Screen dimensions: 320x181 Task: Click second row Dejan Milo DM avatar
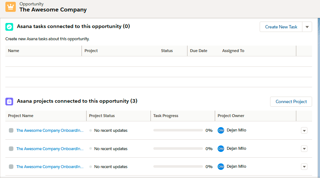pos(221,149)
